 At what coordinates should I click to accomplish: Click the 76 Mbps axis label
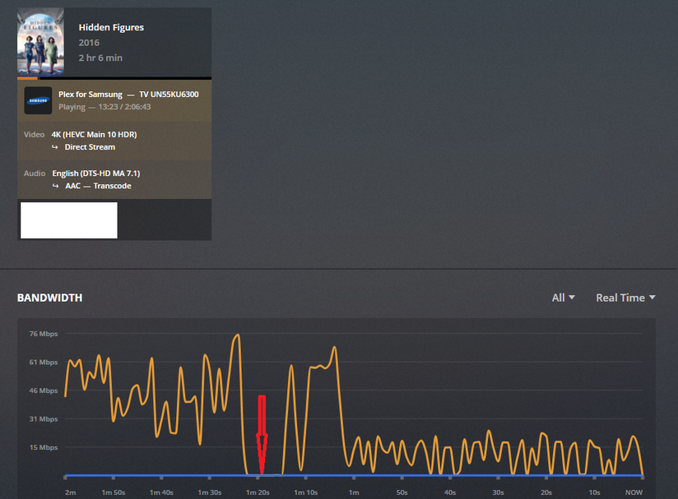[x=44, y=334]
